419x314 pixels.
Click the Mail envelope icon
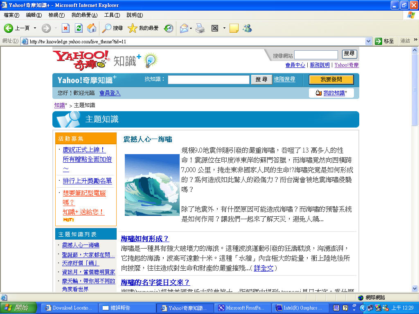point(184,28)
